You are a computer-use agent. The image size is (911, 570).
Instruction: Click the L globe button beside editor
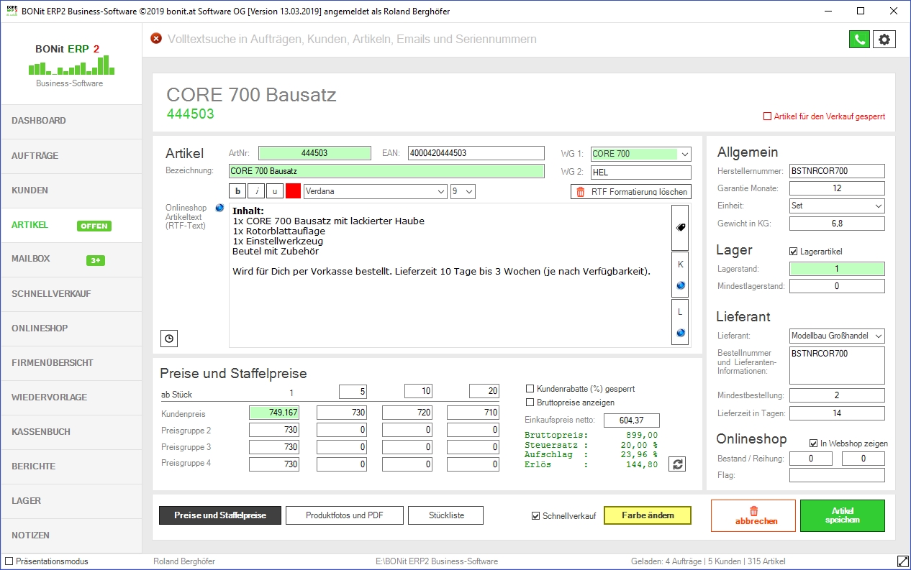[680, 322]
